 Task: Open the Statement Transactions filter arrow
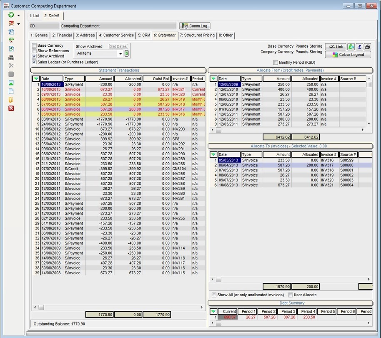click(x=36, y=78)
